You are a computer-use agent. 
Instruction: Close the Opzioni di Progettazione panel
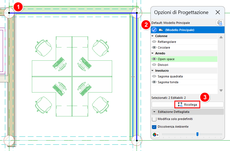[x=218, y=12]
